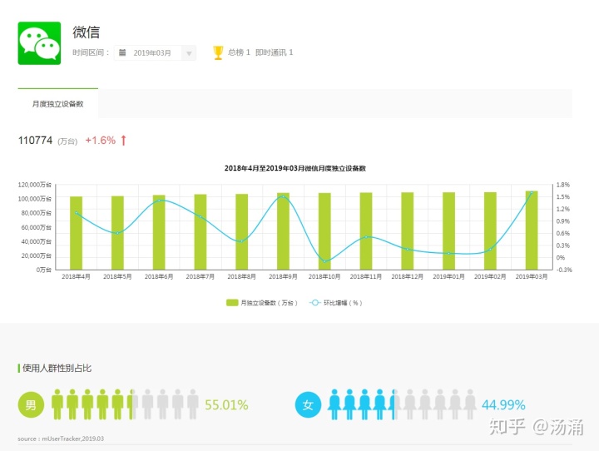Click the green WeChat app logo
This screenshot has width=599, height=451.
coord(39,43)
